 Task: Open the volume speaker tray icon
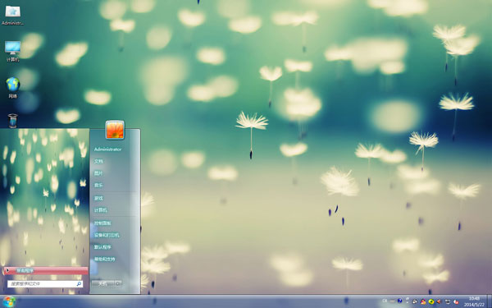439,301
